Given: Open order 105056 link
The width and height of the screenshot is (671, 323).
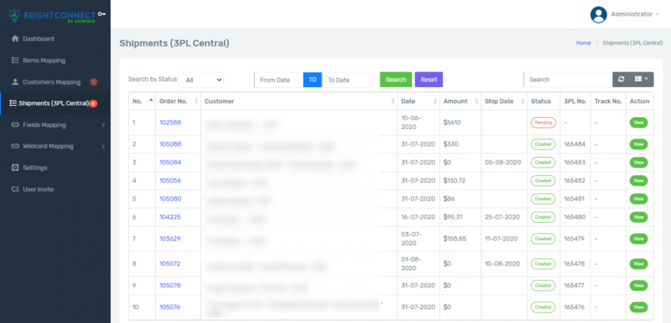Looking at the screenshot, I should click(170, 181).
